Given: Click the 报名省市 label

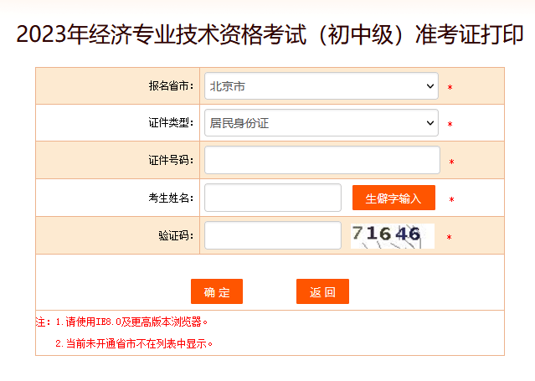Looking at the screenshot, I should (171, 86).
